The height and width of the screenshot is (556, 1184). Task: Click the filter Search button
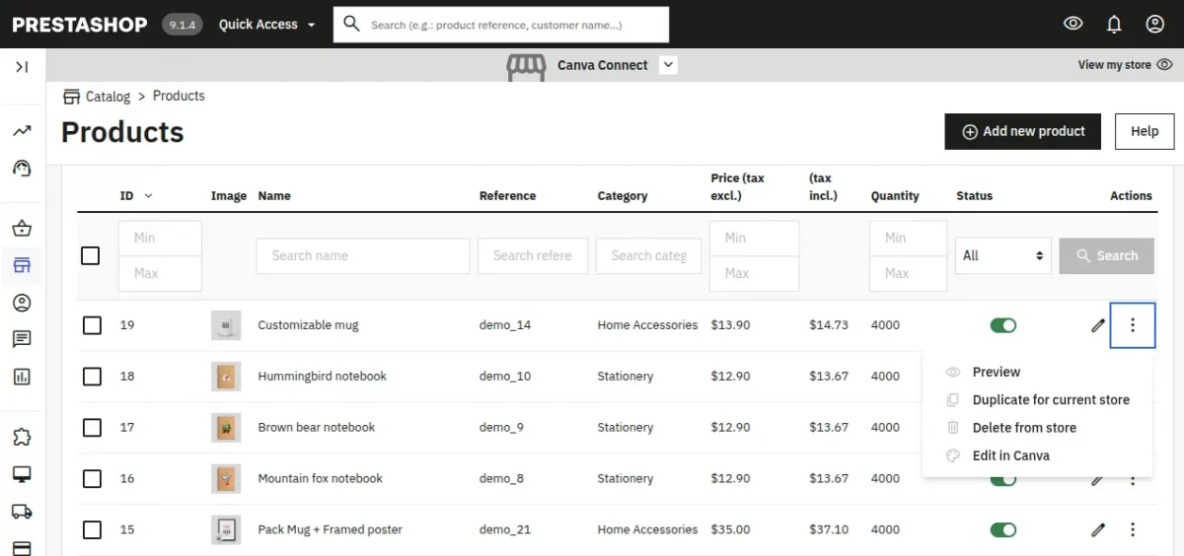[1106, 255]
